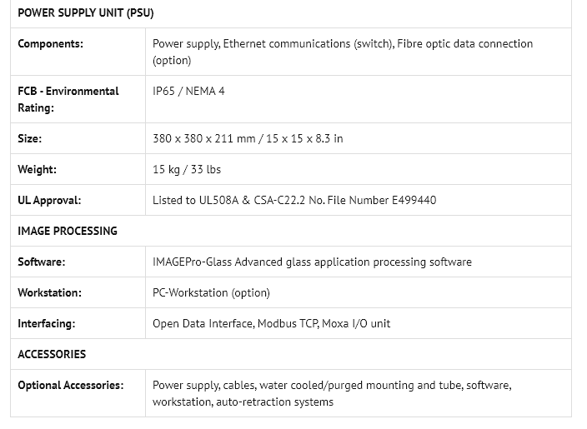587x429 pixels.
Task: Select the FCB - Environmental Rating label
Action: (68, 99)
